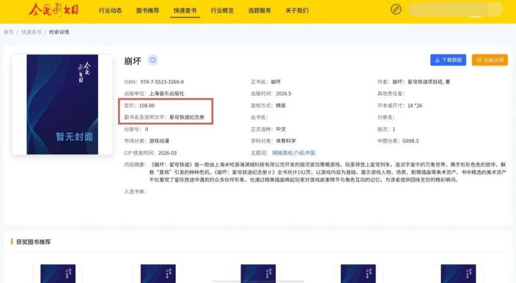Go to 首页 via breadcrumb
This screenshot has width=516, height=283.
coord(9,32)
